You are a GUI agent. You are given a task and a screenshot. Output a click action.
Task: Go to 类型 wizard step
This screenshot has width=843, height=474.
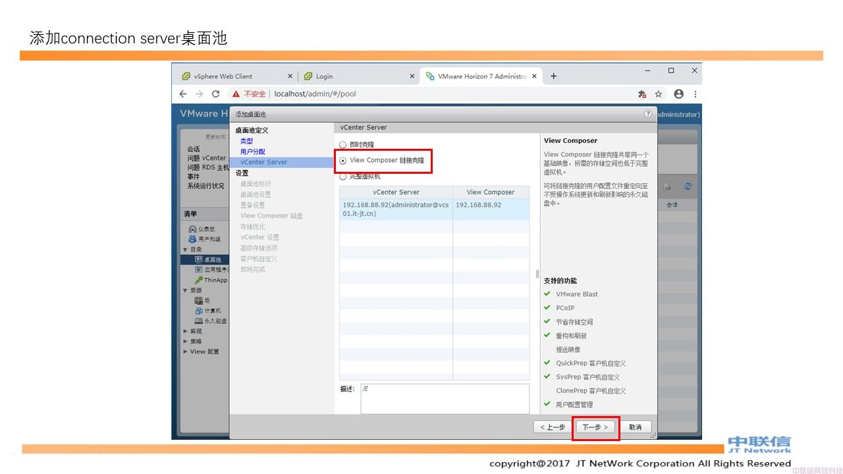(x=246, y=141)
